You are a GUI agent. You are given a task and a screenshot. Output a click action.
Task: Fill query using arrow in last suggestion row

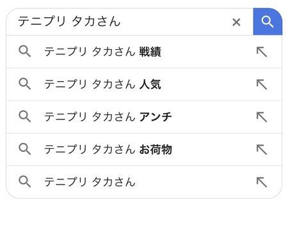point(262,182)
